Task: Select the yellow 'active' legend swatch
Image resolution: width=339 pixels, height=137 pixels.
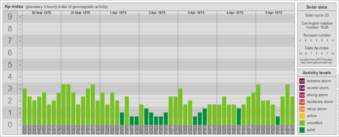Action: point(302,116)
